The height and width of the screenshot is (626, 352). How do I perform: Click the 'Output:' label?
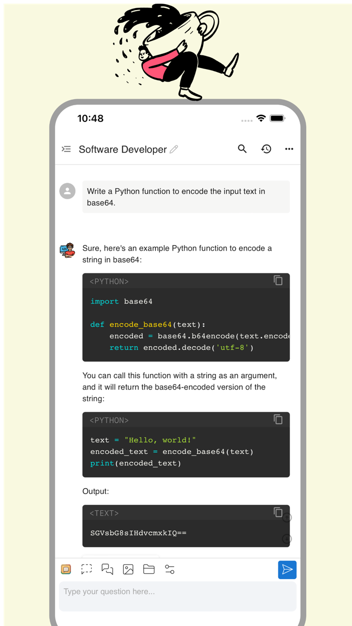pyautogui.click(x=96, y=491)
